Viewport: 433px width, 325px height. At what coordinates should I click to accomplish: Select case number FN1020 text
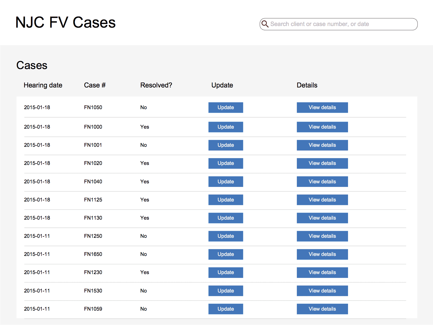click(93, 163)
